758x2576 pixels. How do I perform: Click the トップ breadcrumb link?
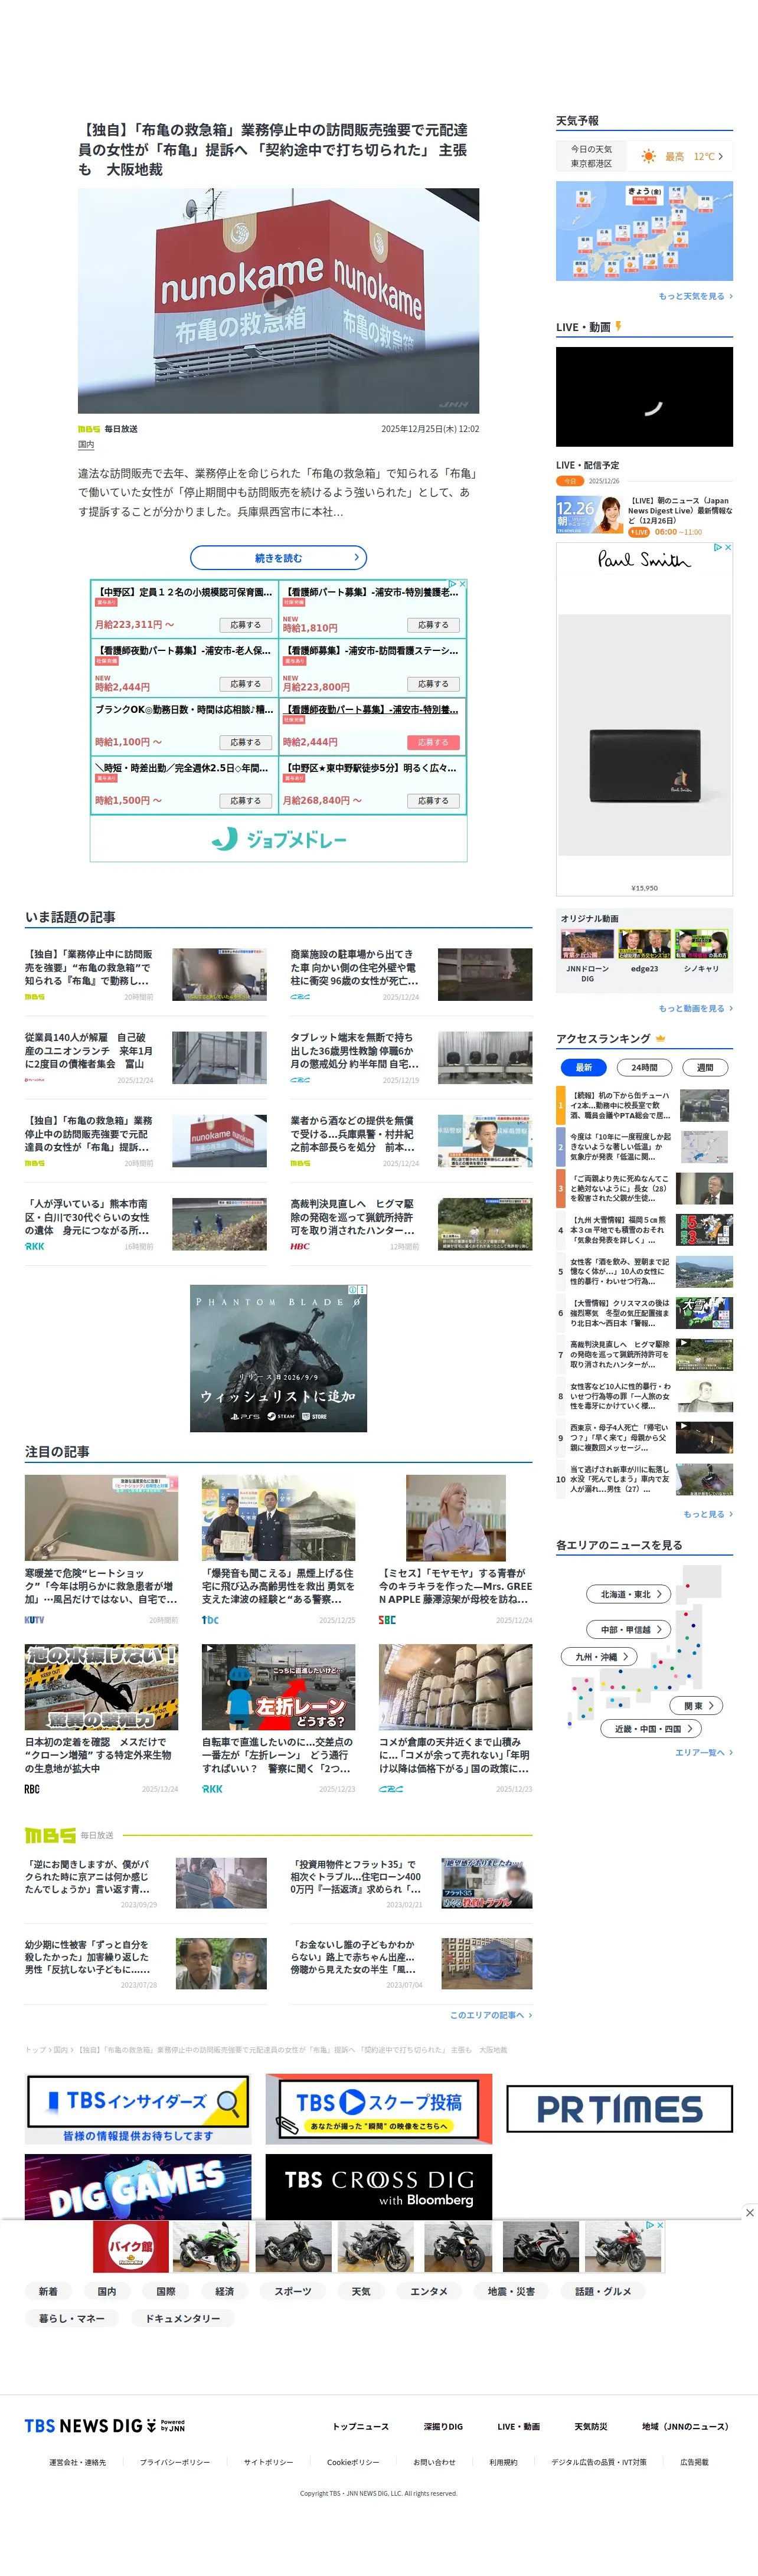point(34,2049)
